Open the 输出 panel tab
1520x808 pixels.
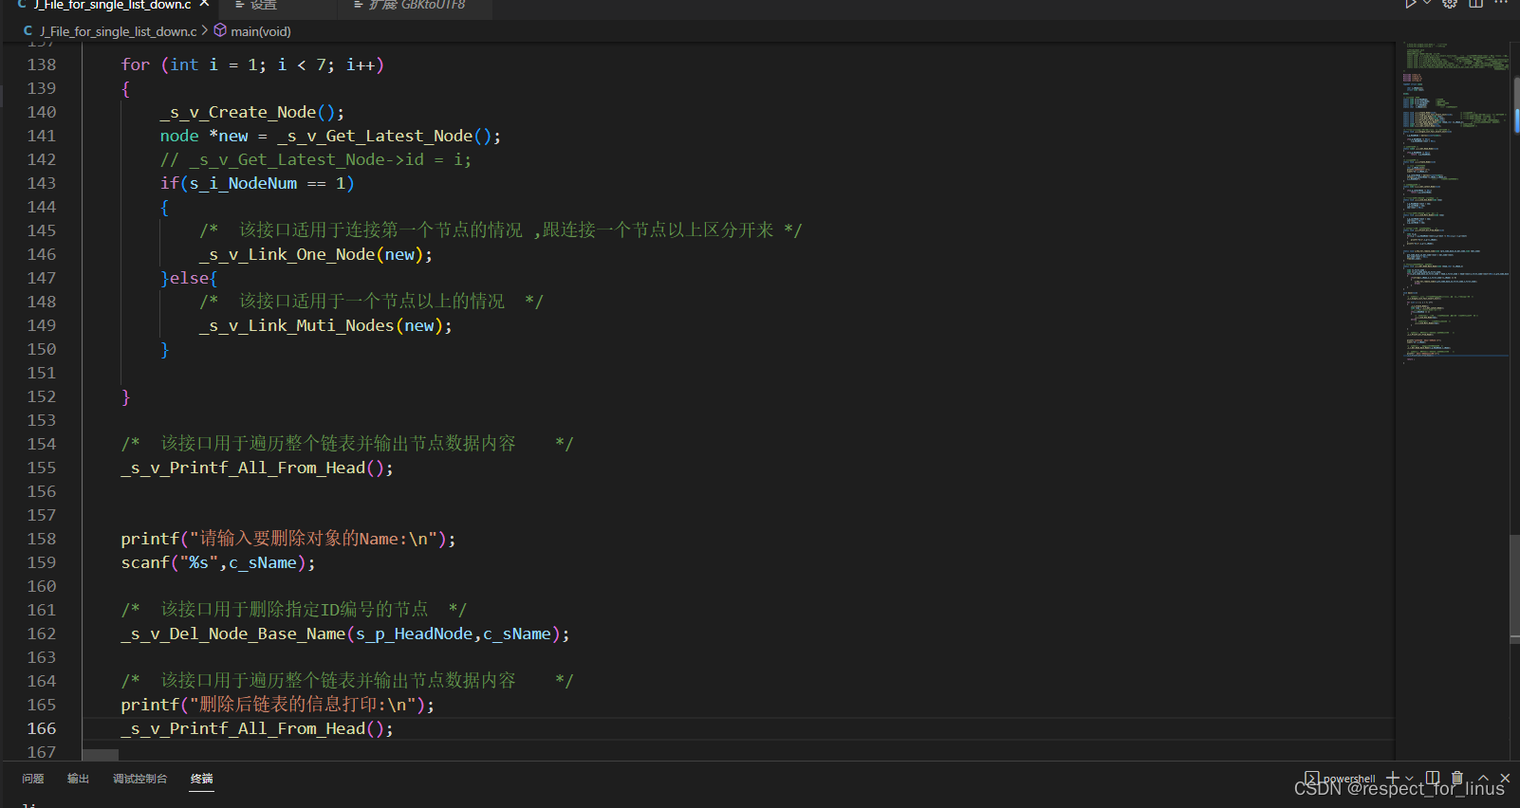(x=78, y=779)
